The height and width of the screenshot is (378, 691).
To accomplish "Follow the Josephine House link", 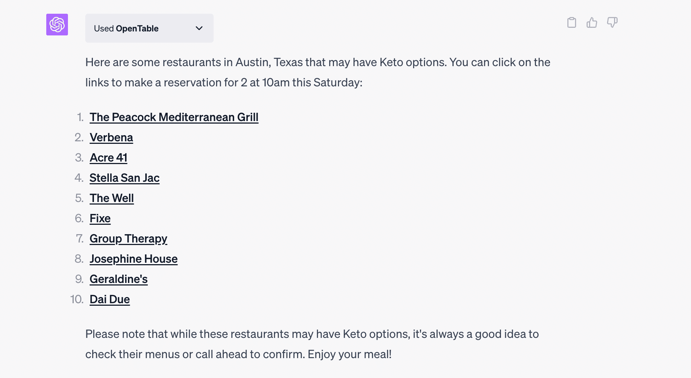I will pyautogui.click(x=133, y=259).
